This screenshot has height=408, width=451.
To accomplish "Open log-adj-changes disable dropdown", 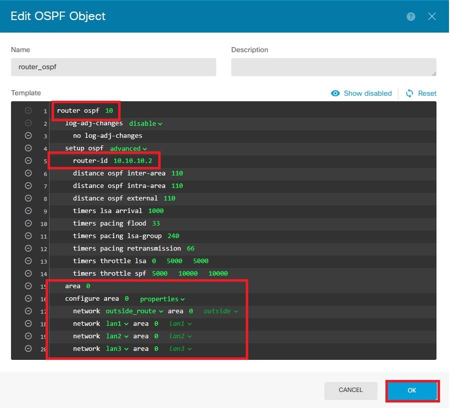I will pos(146,123).
